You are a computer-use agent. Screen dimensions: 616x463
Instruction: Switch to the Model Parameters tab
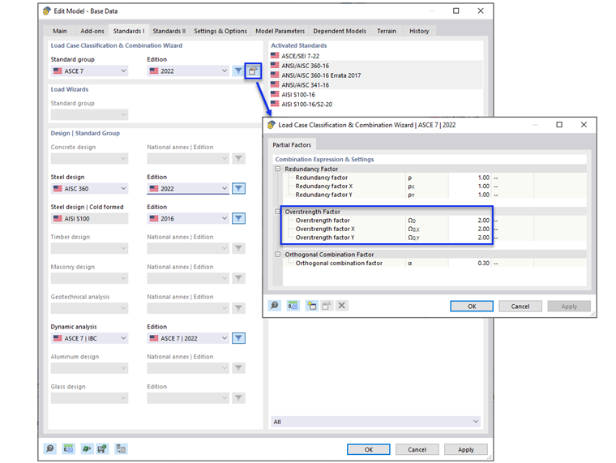tap(280, 31)
